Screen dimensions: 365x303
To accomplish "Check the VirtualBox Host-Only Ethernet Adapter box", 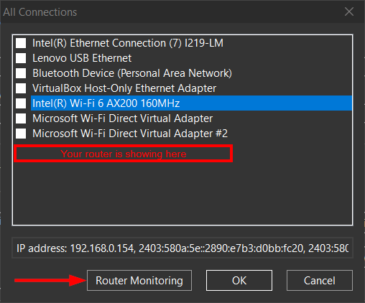I will (x=21, y=88).
